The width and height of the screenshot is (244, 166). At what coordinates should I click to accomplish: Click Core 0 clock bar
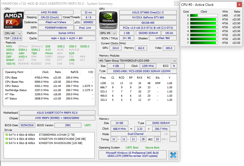(x=204, y=16)
